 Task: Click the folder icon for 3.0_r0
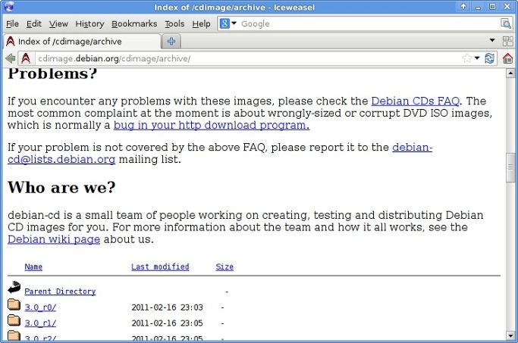point(14,304)
